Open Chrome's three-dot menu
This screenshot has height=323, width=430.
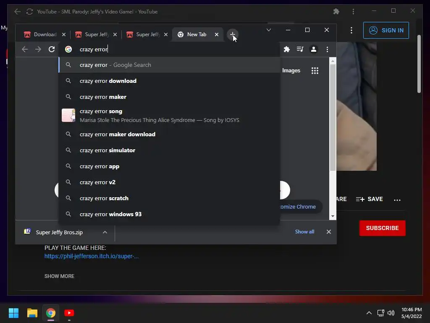327,49
